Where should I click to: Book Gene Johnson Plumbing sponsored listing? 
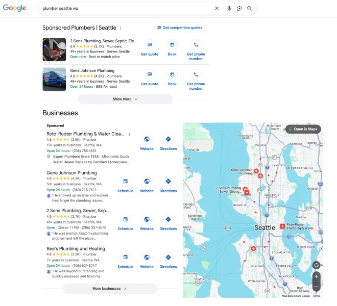(x=172, y=78)
